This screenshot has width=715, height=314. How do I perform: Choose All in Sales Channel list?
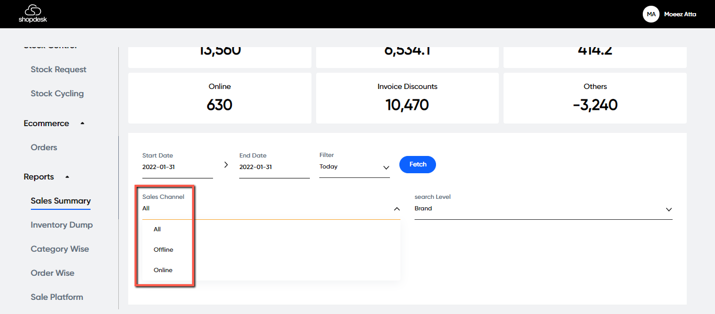pyautogui.click(x=157, y=229)
